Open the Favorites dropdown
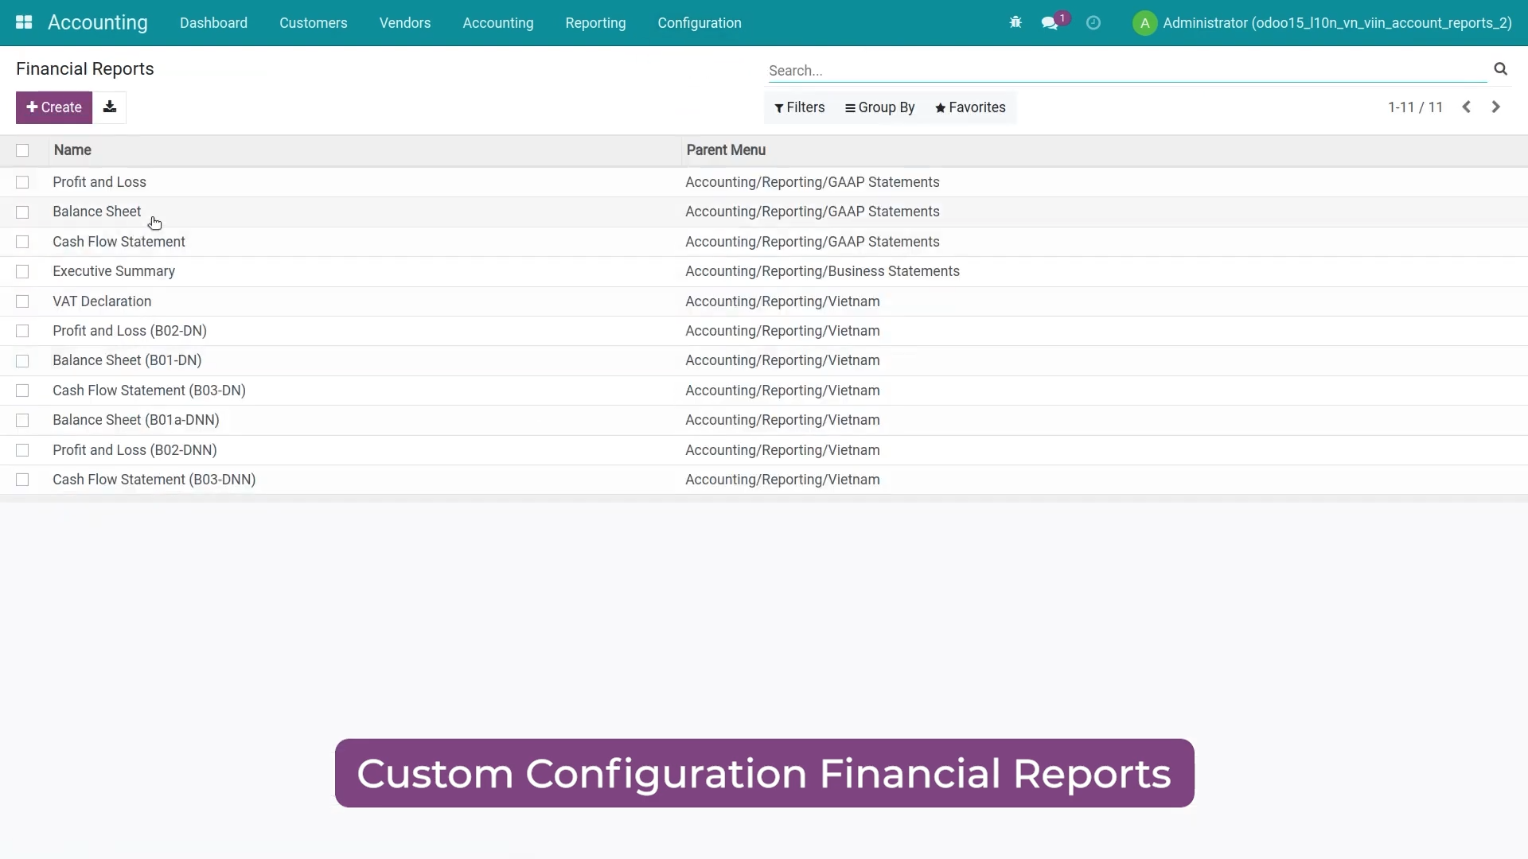The width and height of the screenshot is (1528, 859). click(970, 107)
